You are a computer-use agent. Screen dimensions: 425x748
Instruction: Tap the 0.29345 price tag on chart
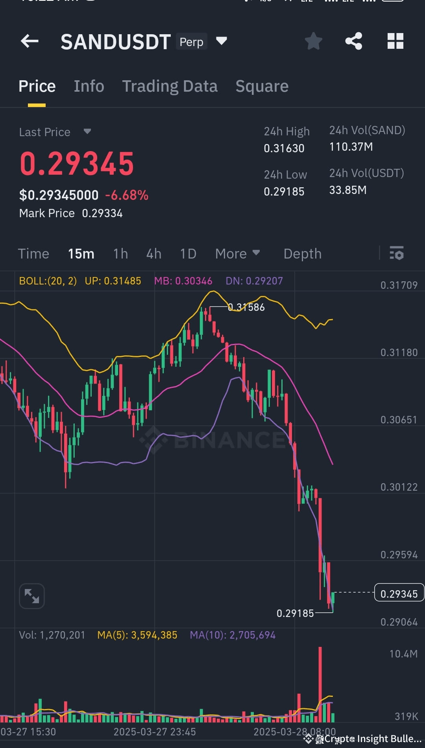[x=399, y=593]
